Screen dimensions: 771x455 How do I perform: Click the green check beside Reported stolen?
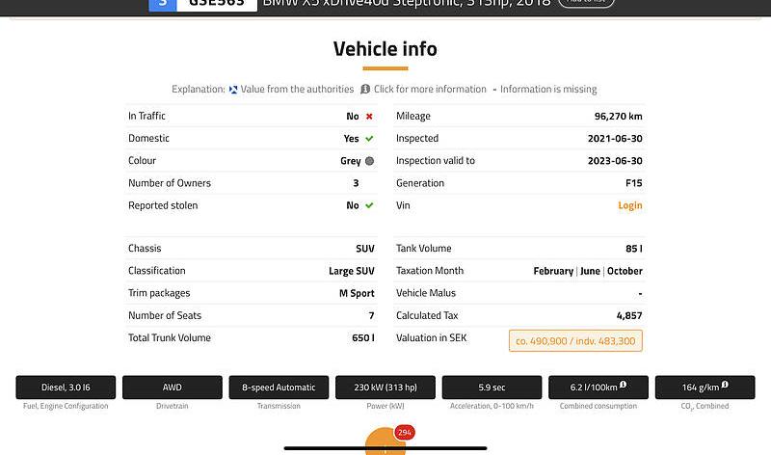point(369,205)
